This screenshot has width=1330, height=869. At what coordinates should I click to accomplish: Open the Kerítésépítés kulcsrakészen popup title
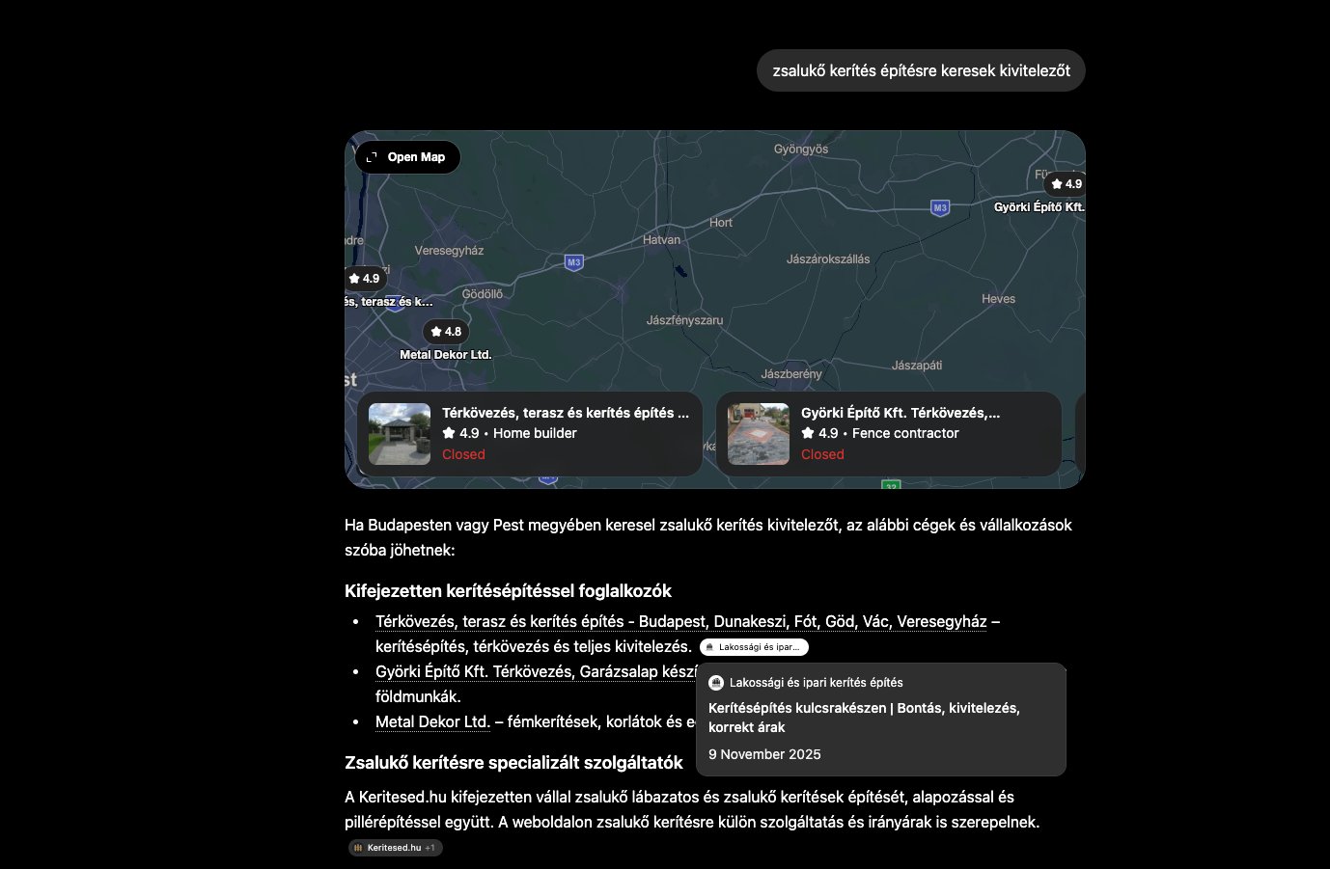[864, 718]
